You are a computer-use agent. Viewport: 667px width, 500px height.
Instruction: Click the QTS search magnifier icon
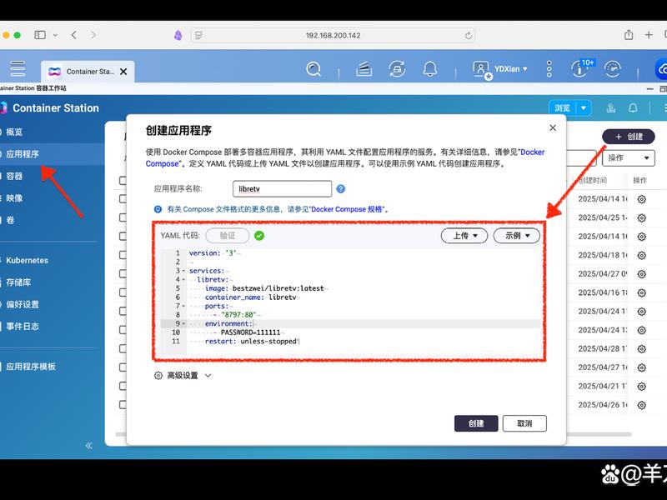coord(313,69)
